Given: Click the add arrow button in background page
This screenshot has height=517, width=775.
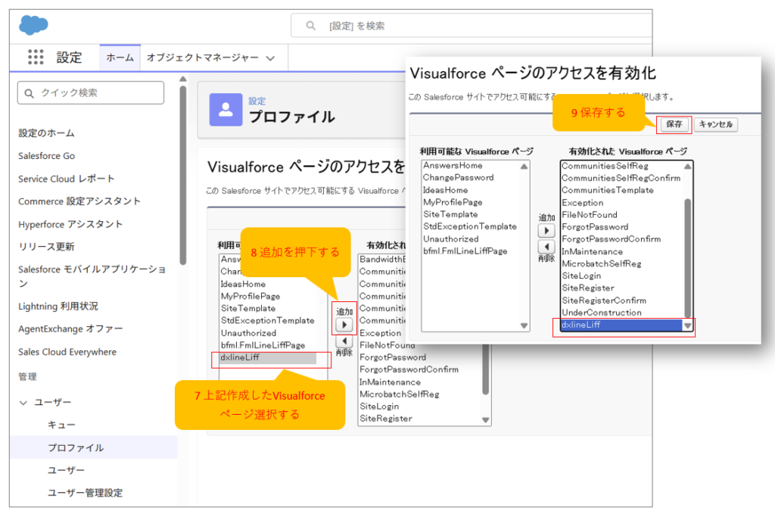Looking at the screenshot, I should coord(344,325).
